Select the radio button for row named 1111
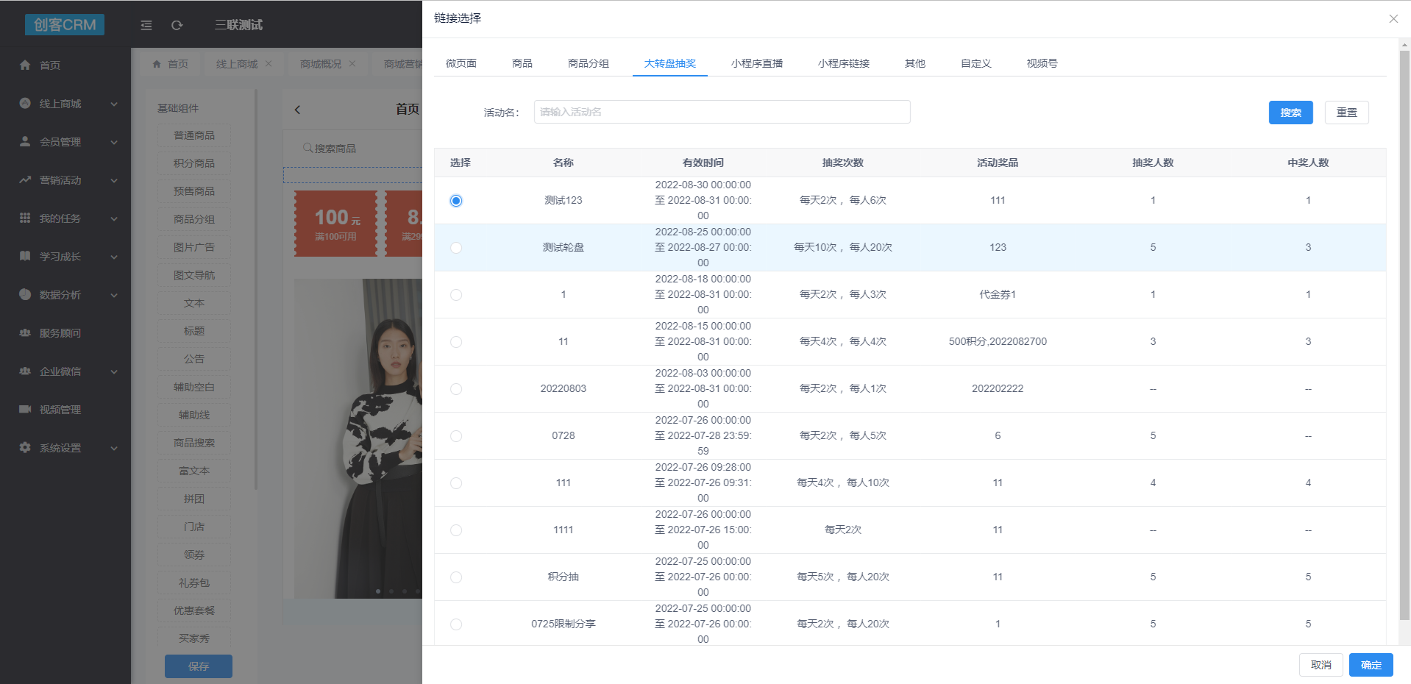Image resolution: width=1411 pixels, height=684 pixels. point(456,530)
